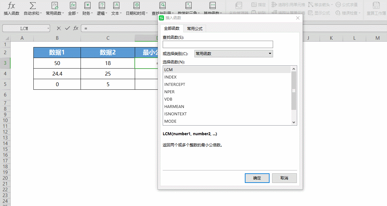This screenshot has height=206, width=387.
Task: Click the fx icon beside formula bar
Action: point(76,28)
